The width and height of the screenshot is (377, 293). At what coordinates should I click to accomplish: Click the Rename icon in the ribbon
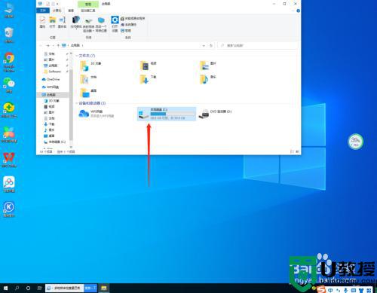63,22
